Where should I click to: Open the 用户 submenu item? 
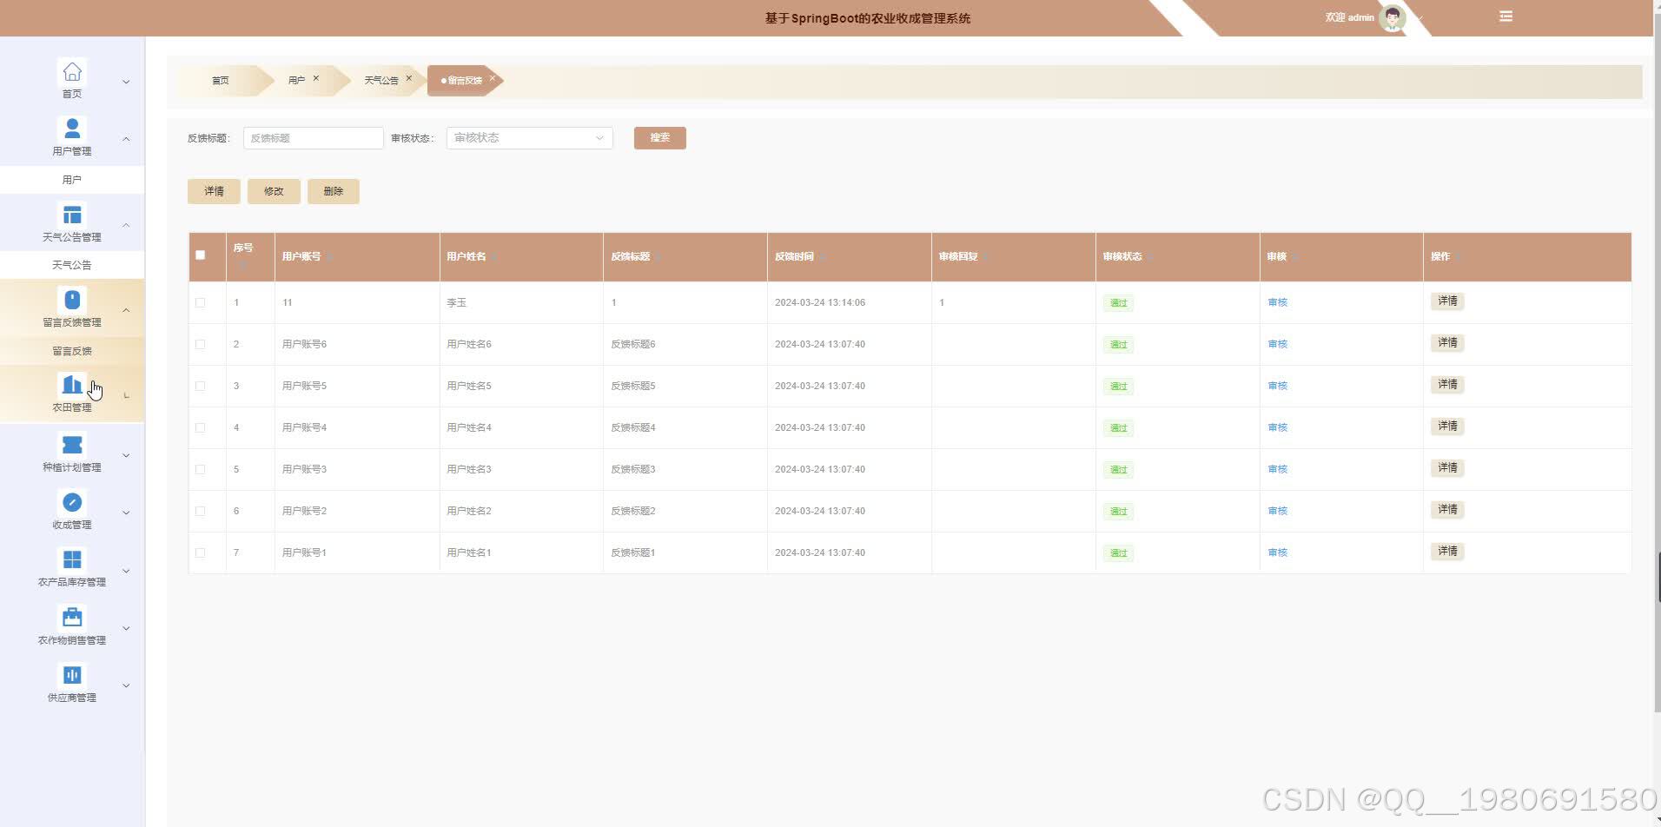pyautogui.click(x=72, y=180)
